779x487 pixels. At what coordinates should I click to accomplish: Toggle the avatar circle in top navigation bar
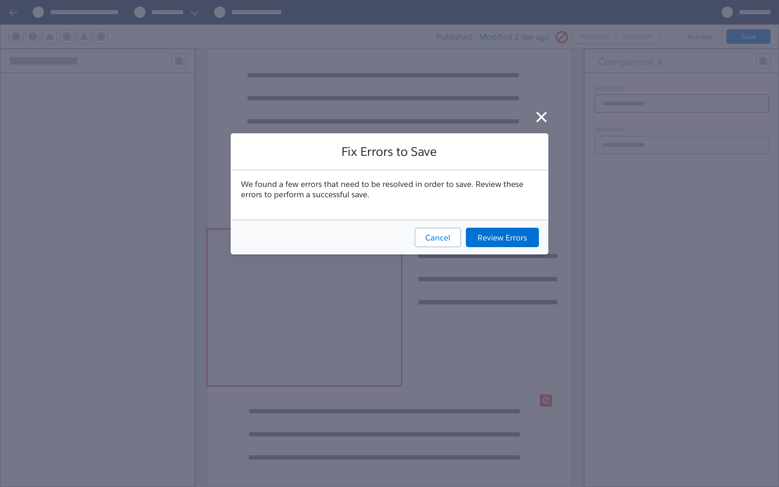[727, 12]
